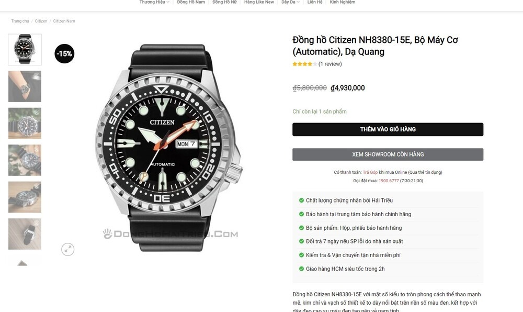The image size is (523, 312).
Task: Select the first product thumbnail
Action: (25, 49)
